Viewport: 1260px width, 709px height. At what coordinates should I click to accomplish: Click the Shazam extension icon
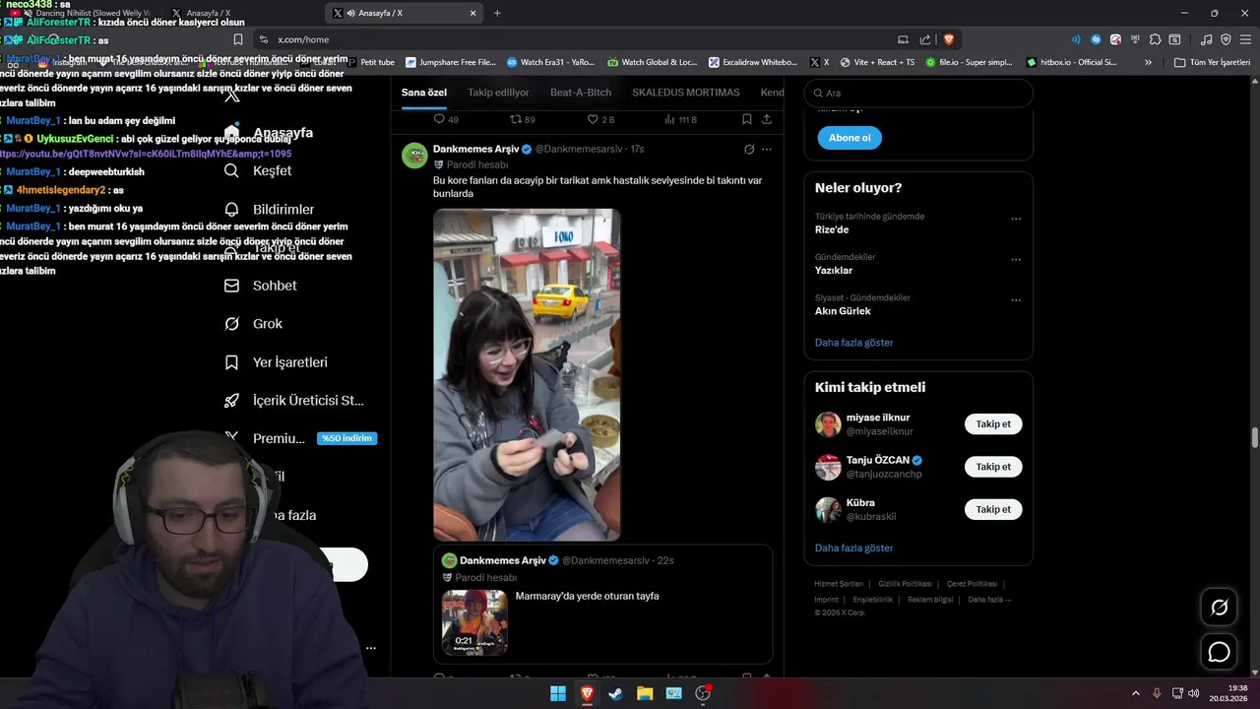pyautogui.click(x=1096, y=39)
